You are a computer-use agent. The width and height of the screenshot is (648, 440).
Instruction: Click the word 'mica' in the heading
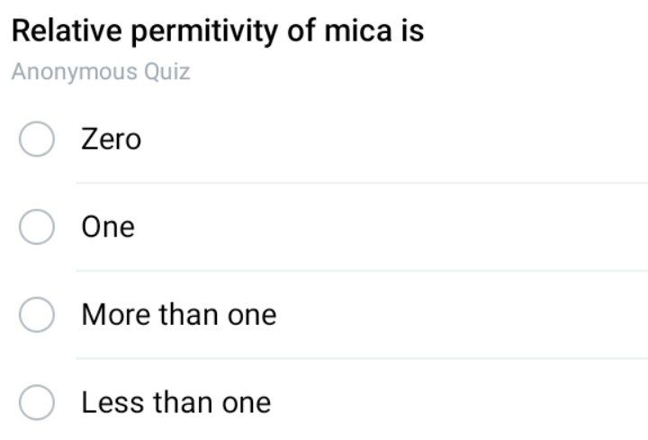point(358,31)
